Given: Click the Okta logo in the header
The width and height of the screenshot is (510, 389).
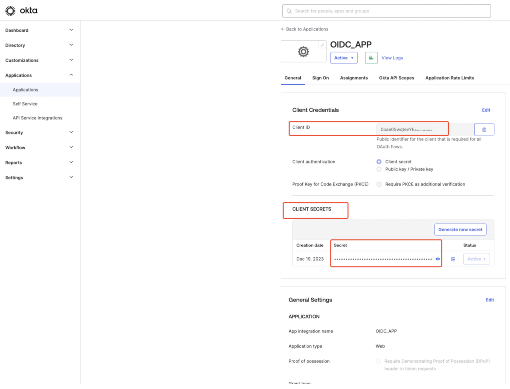Looking at the screenshot, I should tap(21, 11).
